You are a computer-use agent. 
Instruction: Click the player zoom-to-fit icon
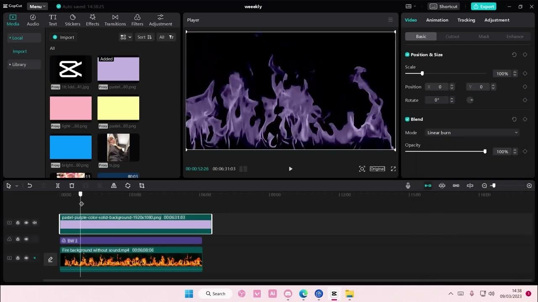click(x=362, y=169)
